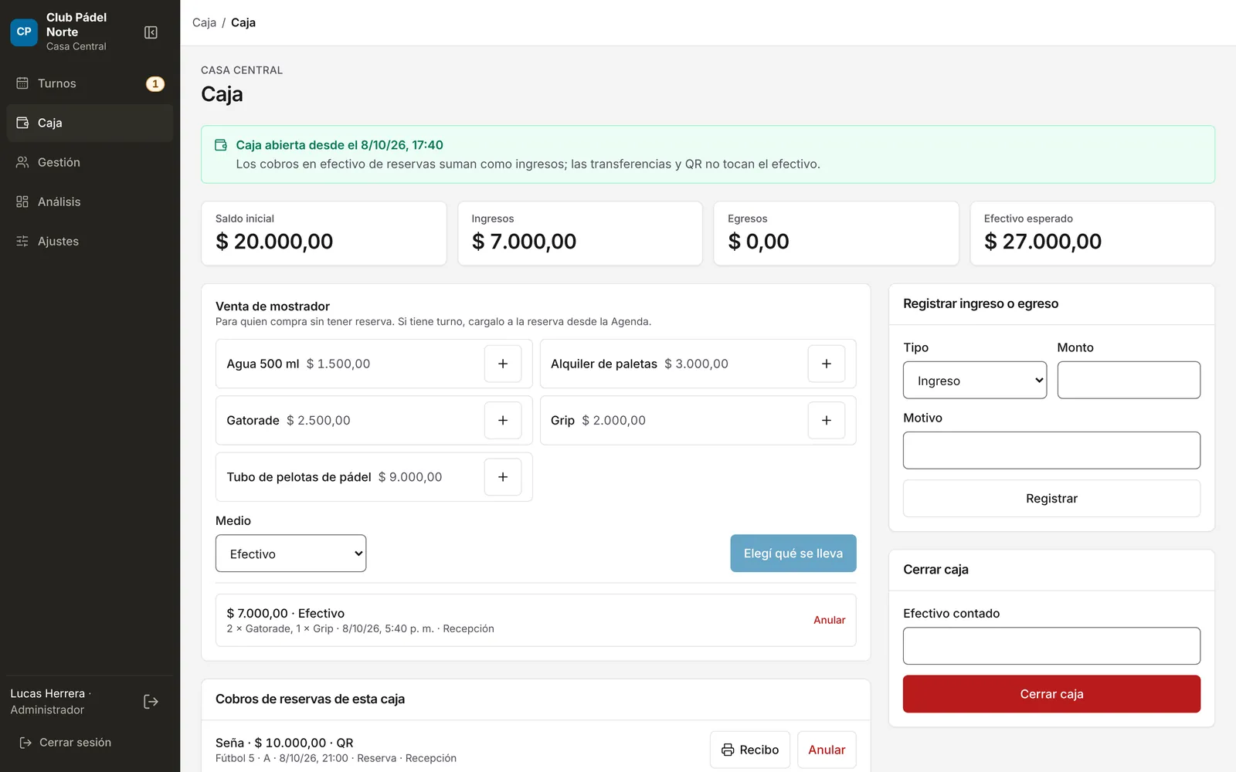Open Ajustes settings section
Viewport: 1236px width, 772px height.
click(x=90, y=241)
